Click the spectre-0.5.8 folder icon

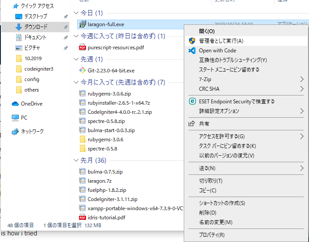[x=82, y=148]
